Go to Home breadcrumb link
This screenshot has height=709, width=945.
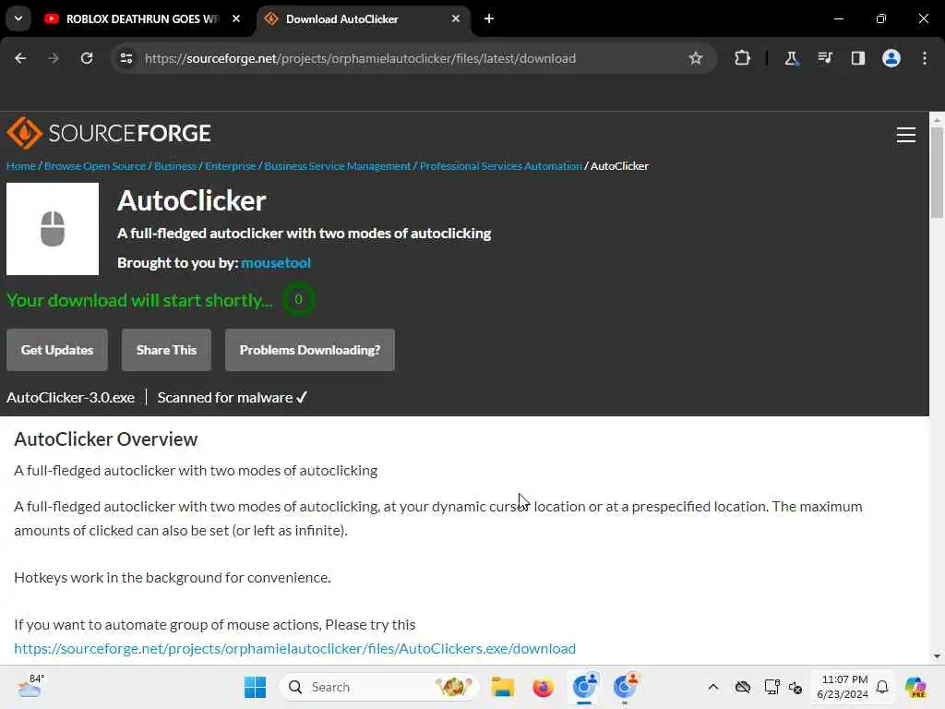[x=21, y=166]
